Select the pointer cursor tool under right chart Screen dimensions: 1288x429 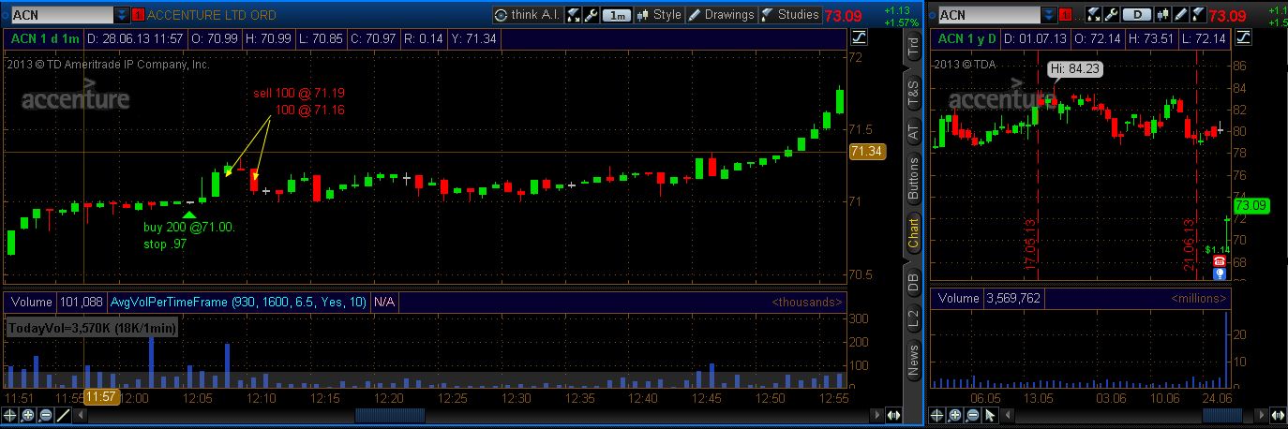coord(991,415)
